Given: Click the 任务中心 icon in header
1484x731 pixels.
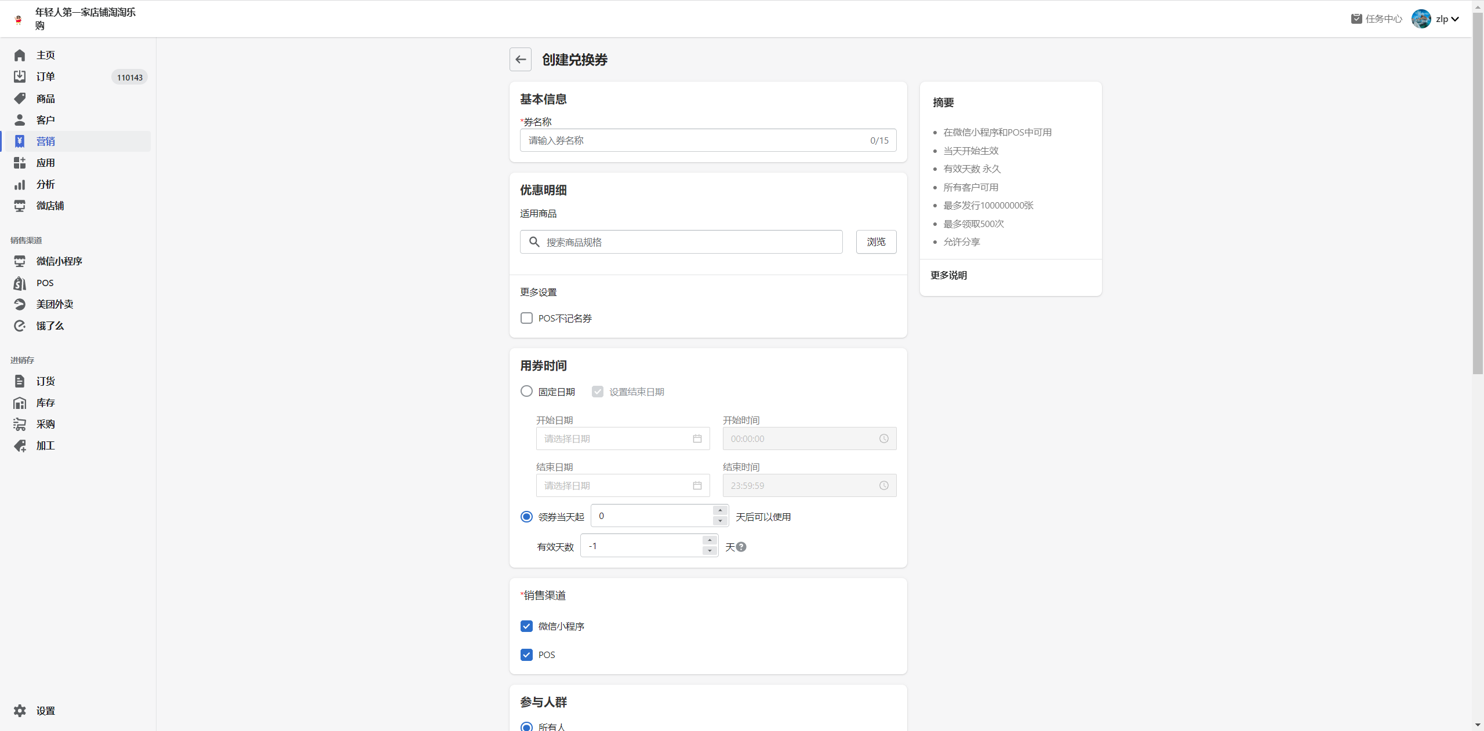Looking at the screenshot, I should tap(1356, 19).
